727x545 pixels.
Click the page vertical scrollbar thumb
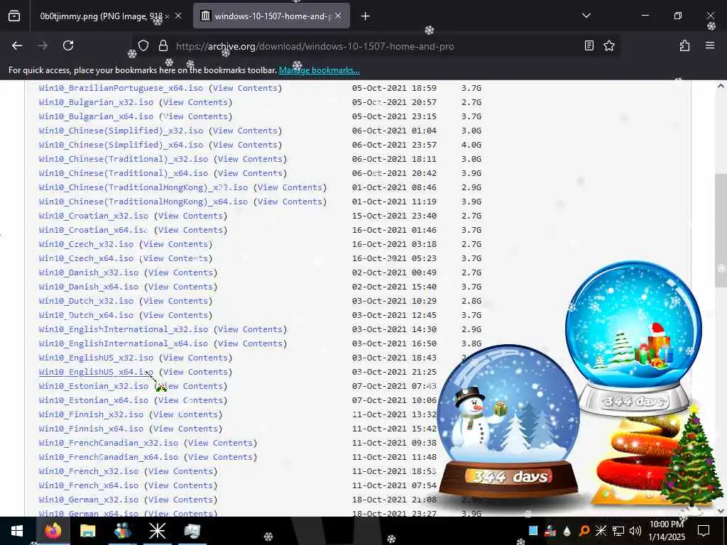721,231
